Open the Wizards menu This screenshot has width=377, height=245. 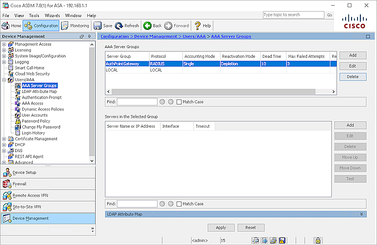click(x=52, y=15)
